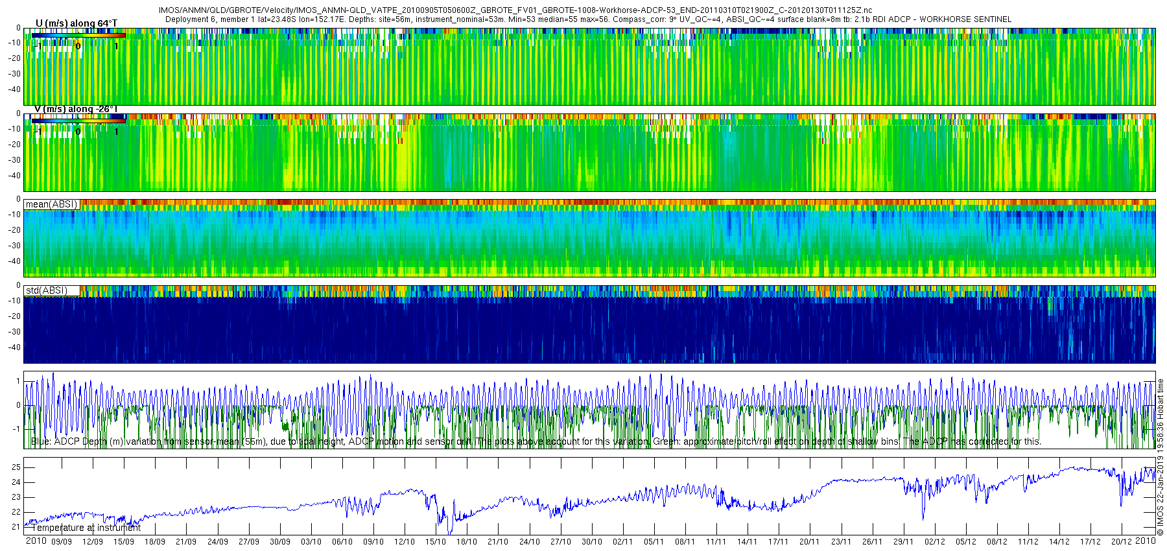This screenshot has height=551, width=1167.
Task: Click the U velocity colorbar scale
Action: (78, 36)
